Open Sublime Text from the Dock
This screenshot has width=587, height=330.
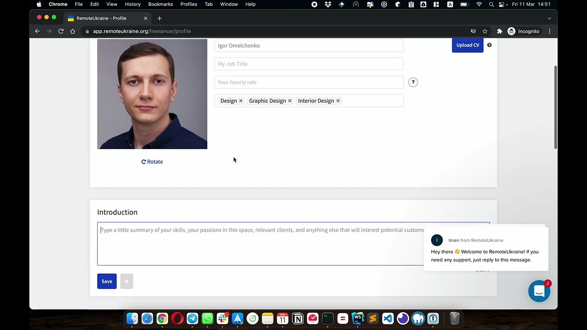[x=373, y=318]
